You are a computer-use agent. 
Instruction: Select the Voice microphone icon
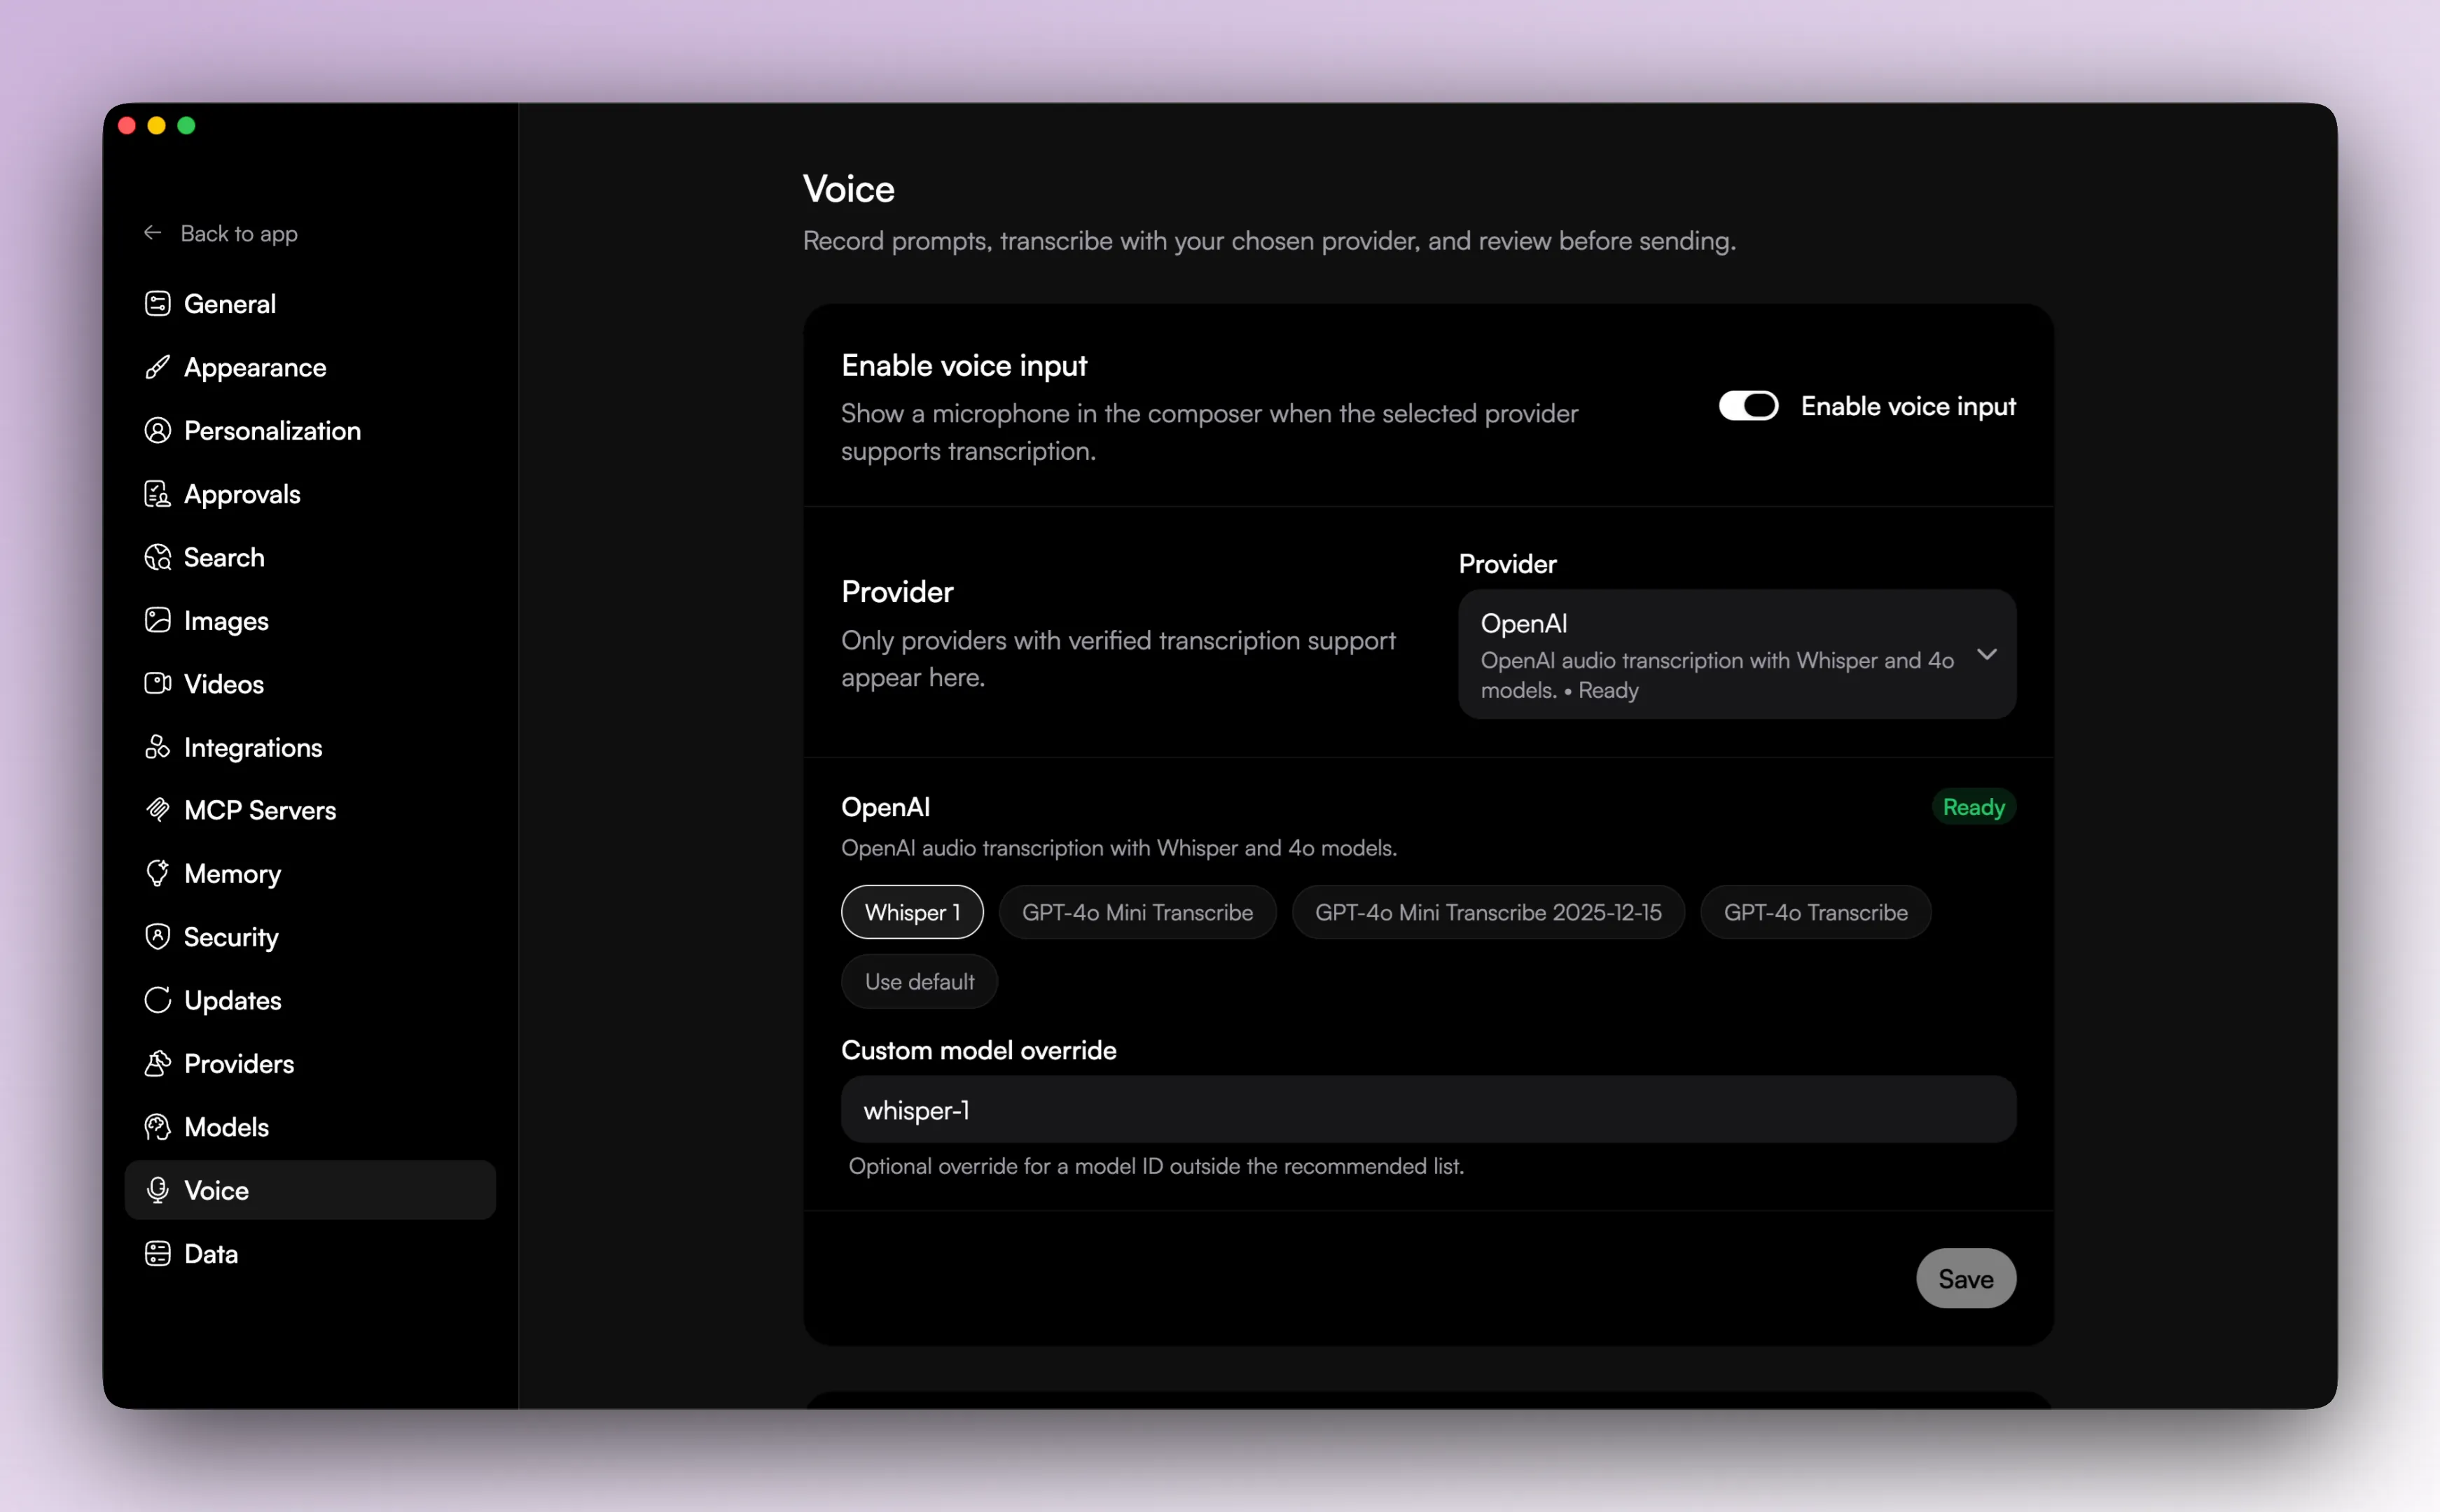158,1189
